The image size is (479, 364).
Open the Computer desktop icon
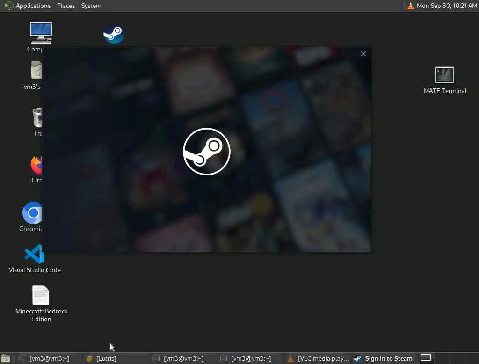coord(41,33)
